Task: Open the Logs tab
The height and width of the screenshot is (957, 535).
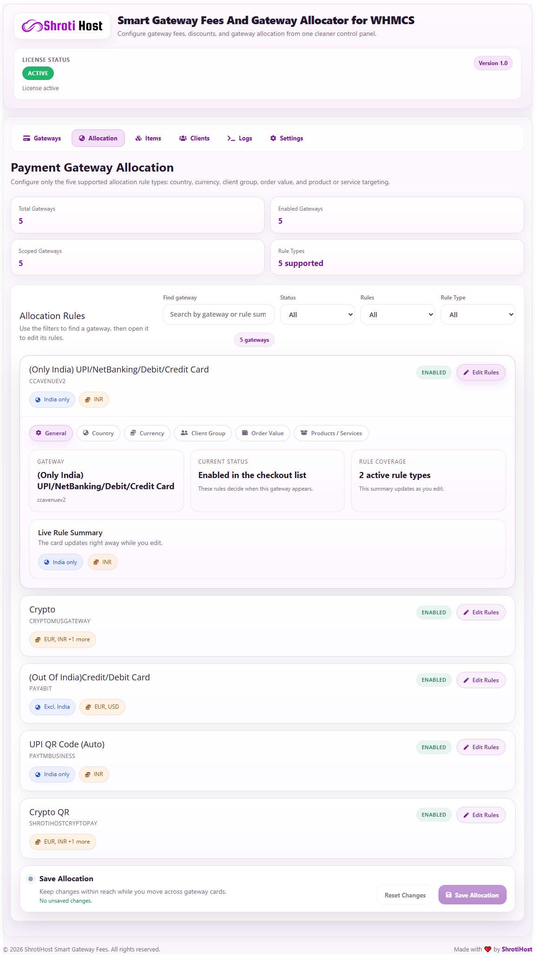Action: point(240,138)
